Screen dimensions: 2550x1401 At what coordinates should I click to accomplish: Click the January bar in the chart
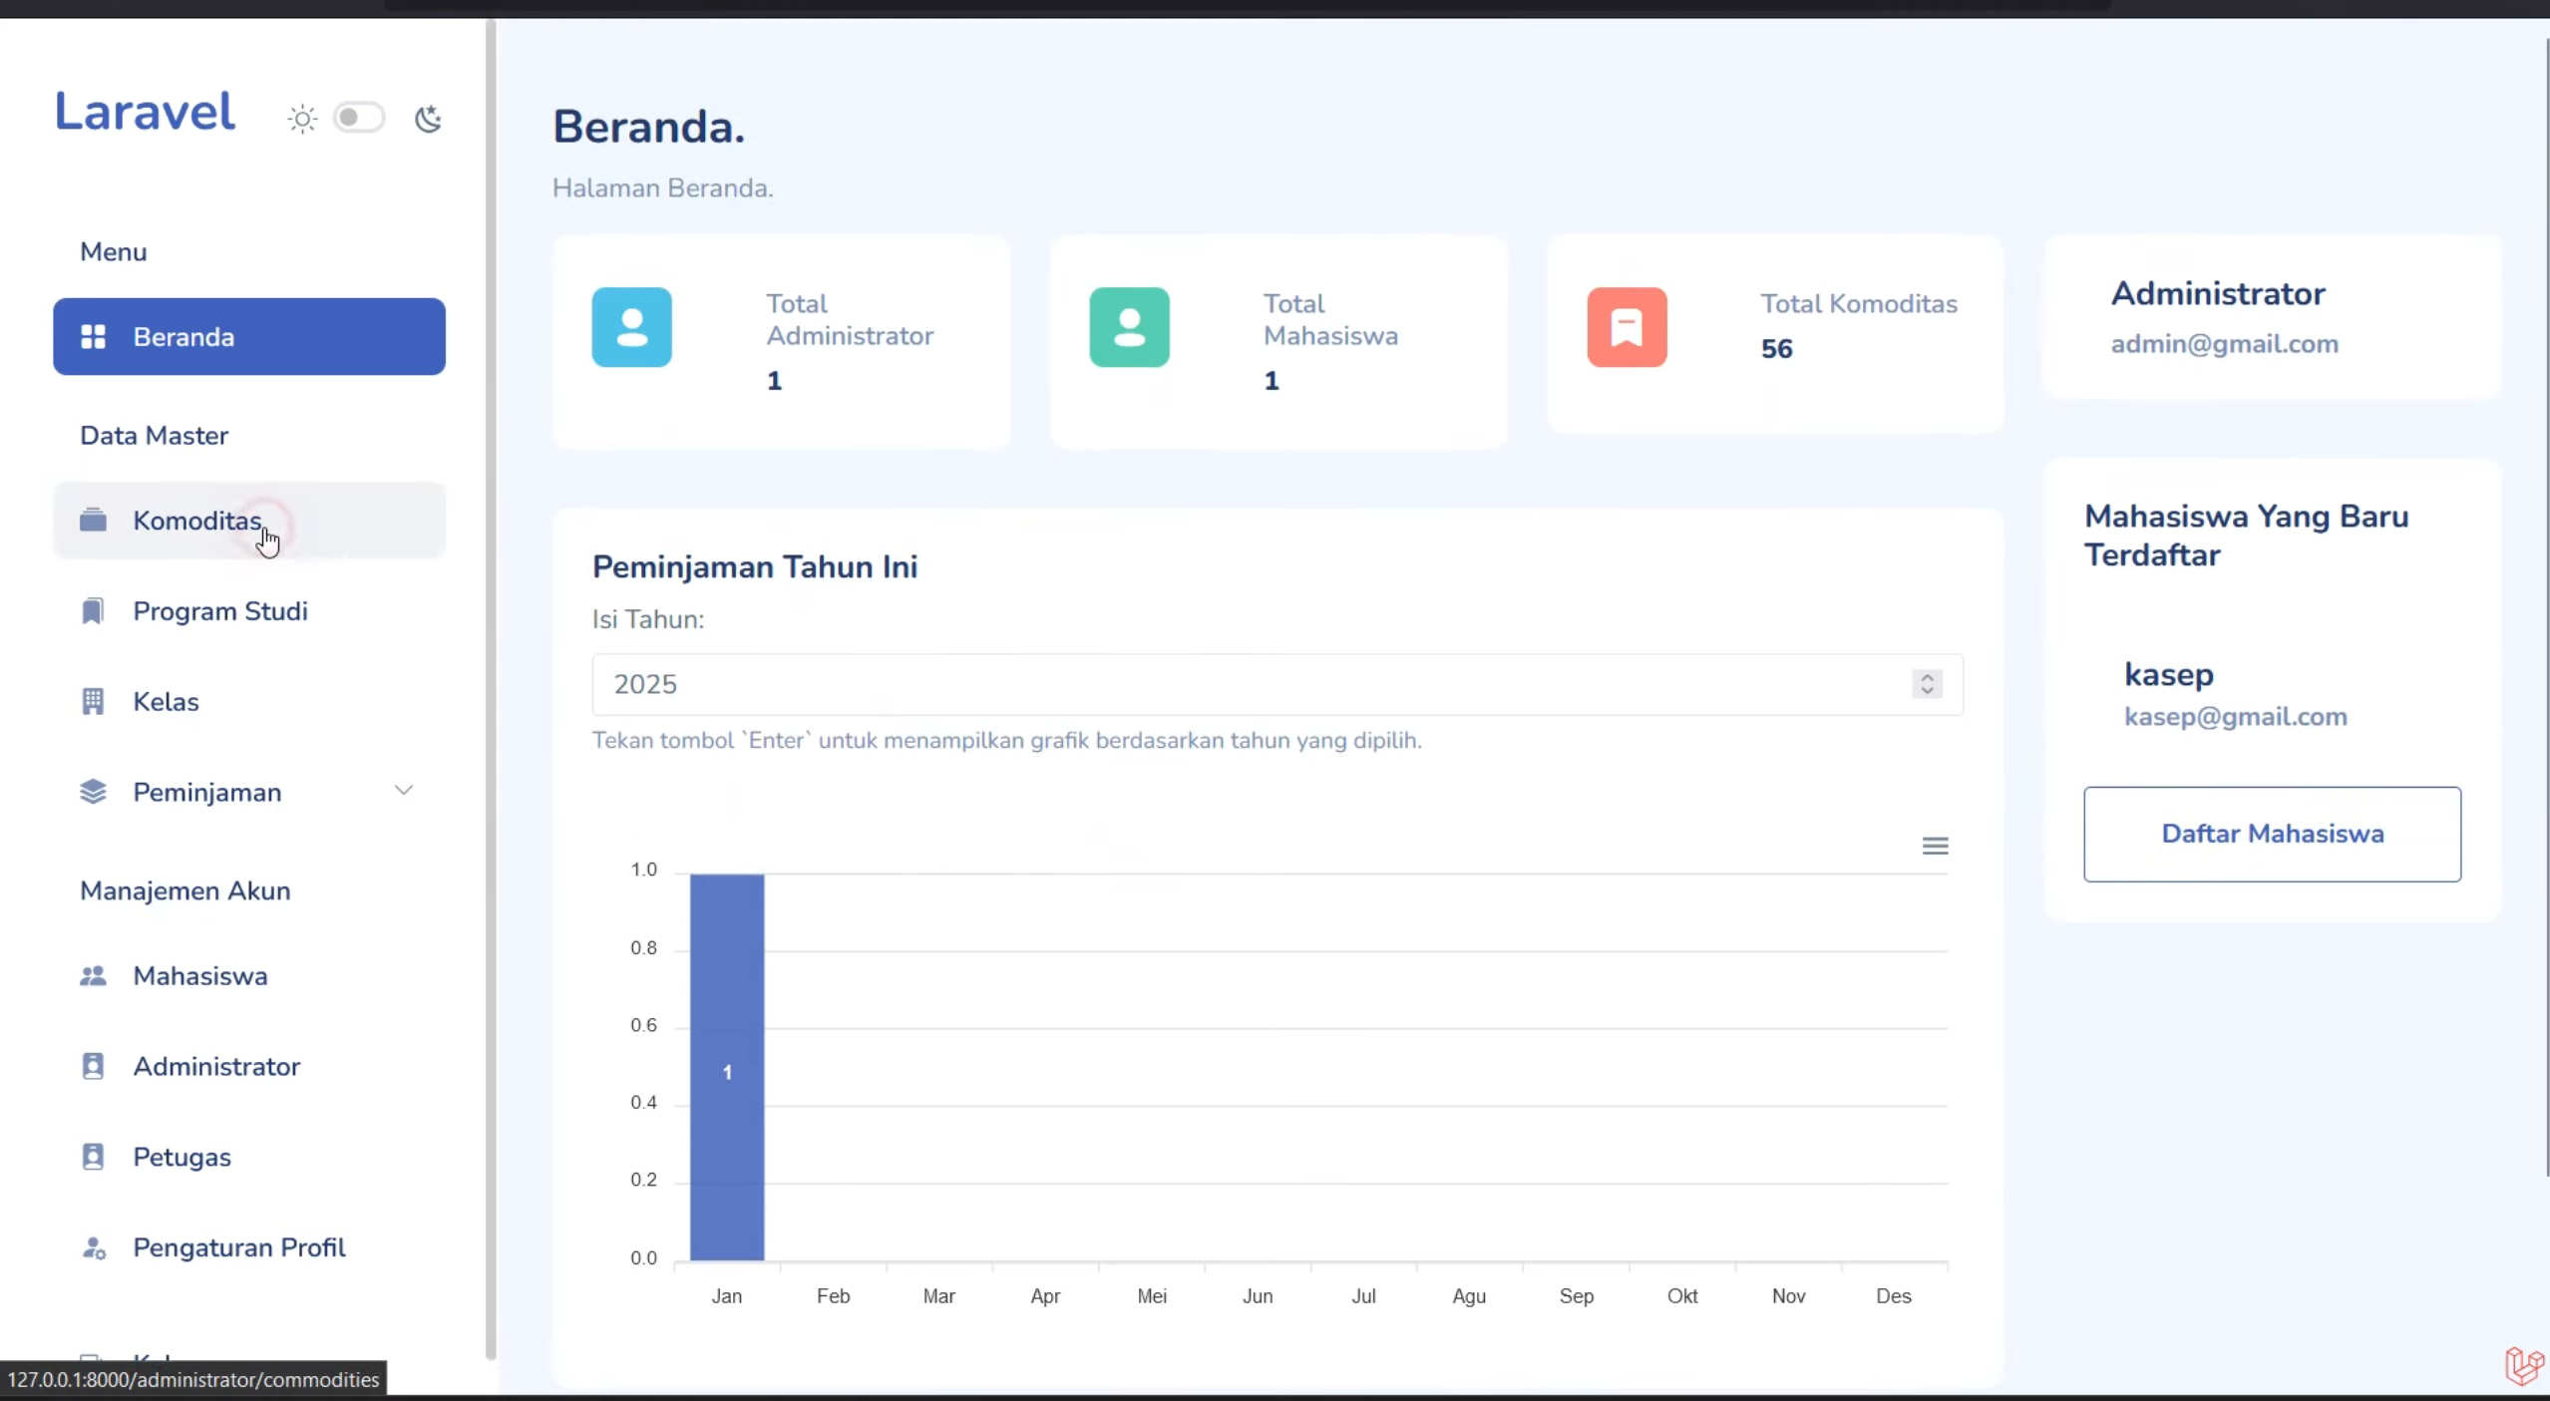(727, 1067)
